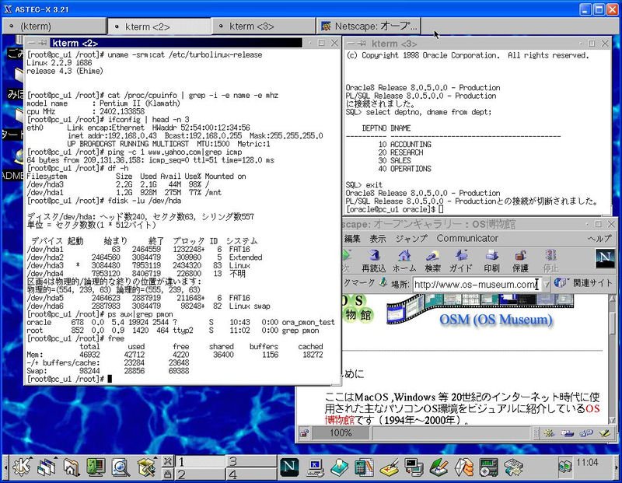Pin kterm <3> window with sticky button
The height and width of the screenshot is (483, 622).
click(362, 44)
